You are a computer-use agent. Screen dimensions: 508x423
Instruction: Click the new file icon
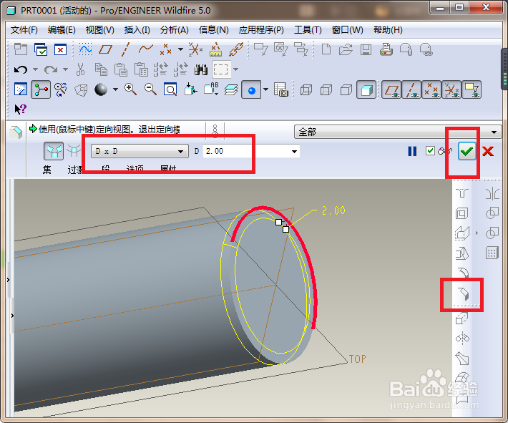click(x=326, y=49)
